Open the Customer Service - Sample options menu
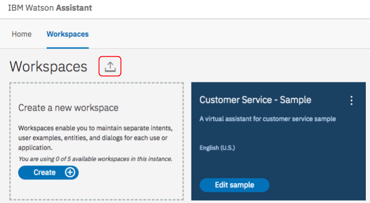This screenshot has height=203, width=370. 351,100
